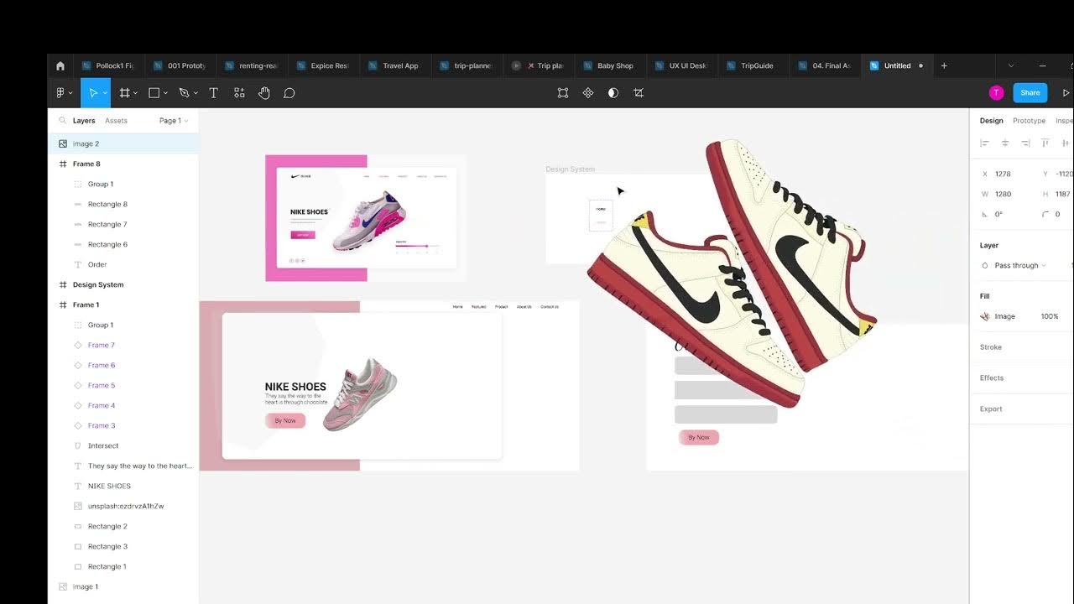Open the tab list chevron in title bar
The height and width of the screenshot is (604, 1074).
click(1011, 65)
